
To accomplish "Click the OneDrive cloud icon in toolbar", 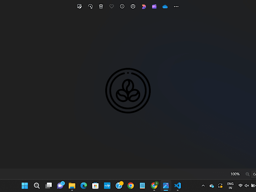I will [x=165, y=6].
